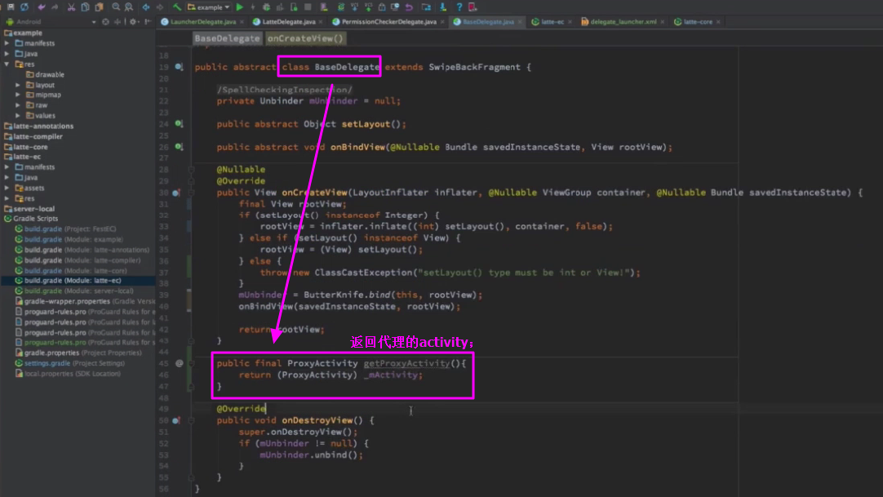Expand the values folder
This screenshot has width=883, height=497.
(x=18, y=116)
